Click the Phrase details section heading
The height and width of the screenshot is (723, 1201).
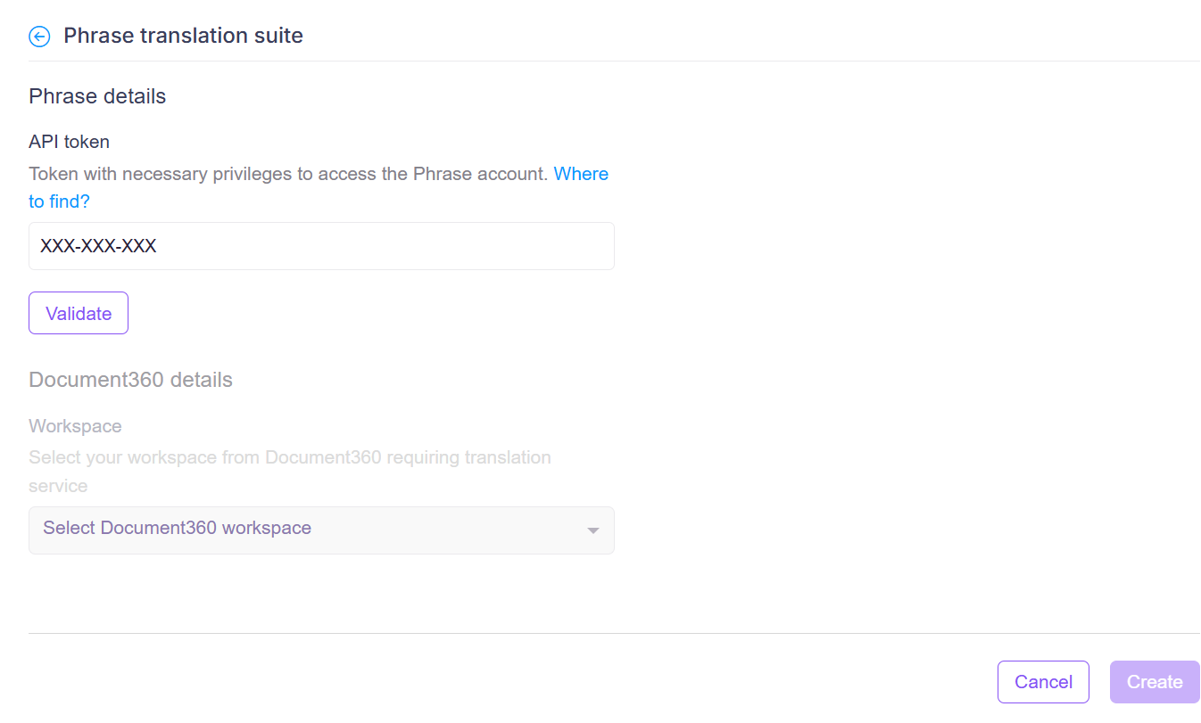coord(96,95)
